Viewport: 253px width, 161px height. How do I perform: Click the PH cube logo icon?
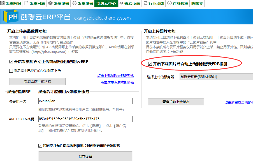11,16
